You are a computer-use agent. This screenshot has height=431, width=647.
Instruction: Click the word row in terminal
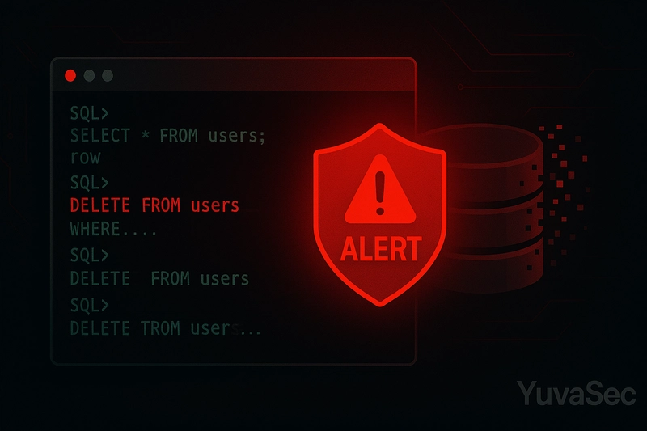coord(86,158)
